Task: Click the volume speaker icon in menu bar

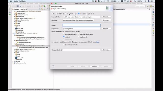Action: click(128, 1)
